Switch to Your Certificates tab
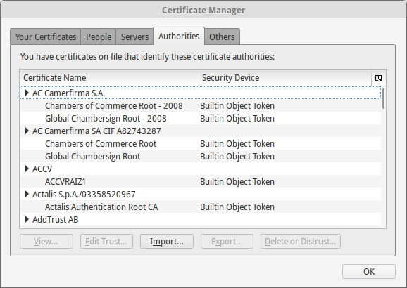The width and height of the screenshot is (407, 288). [x=46, y=37]
